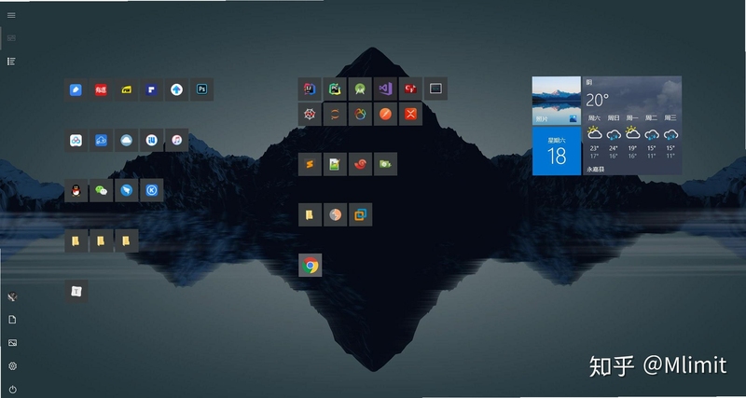746x398 pixels.
Task: Launch Postman from the orange circle tile
Action: (385, 114)
